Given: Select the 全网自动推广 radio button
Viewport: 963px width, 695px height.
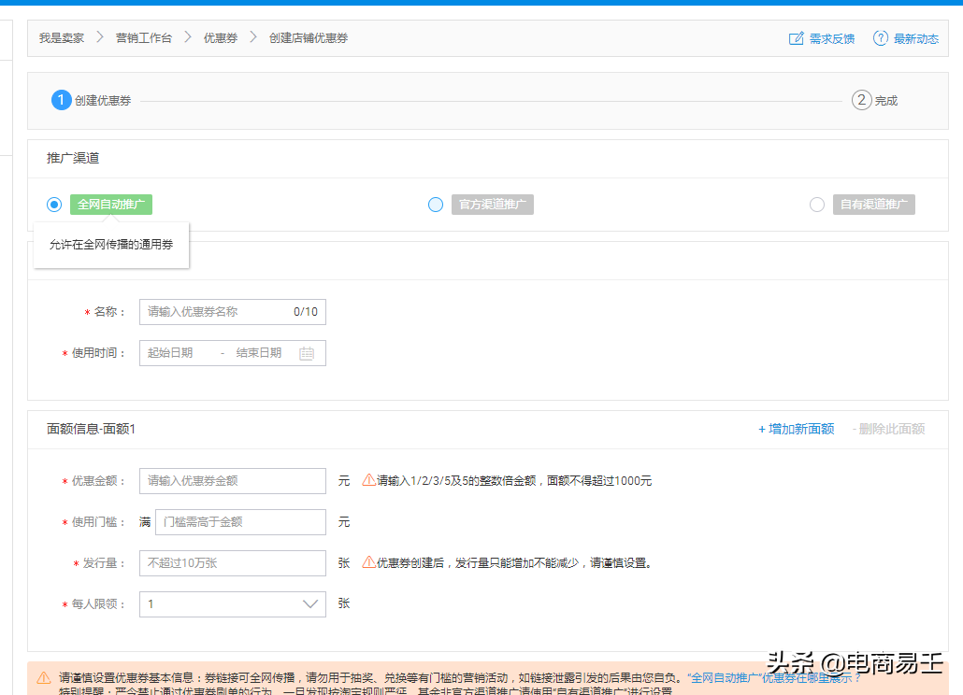Looking at the screenshot, I should click(x=54, y=205).
